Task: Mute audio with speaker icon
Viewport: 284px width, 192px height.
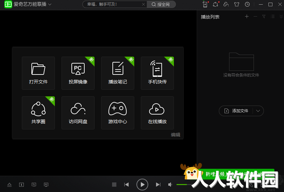Action: [170, 185]
